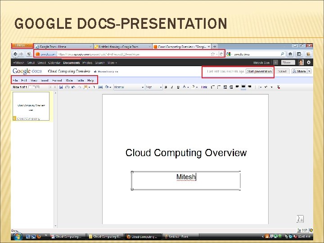Screen dimensions: 324x243
Task: Open the File menu
Action: click(15, 81)
